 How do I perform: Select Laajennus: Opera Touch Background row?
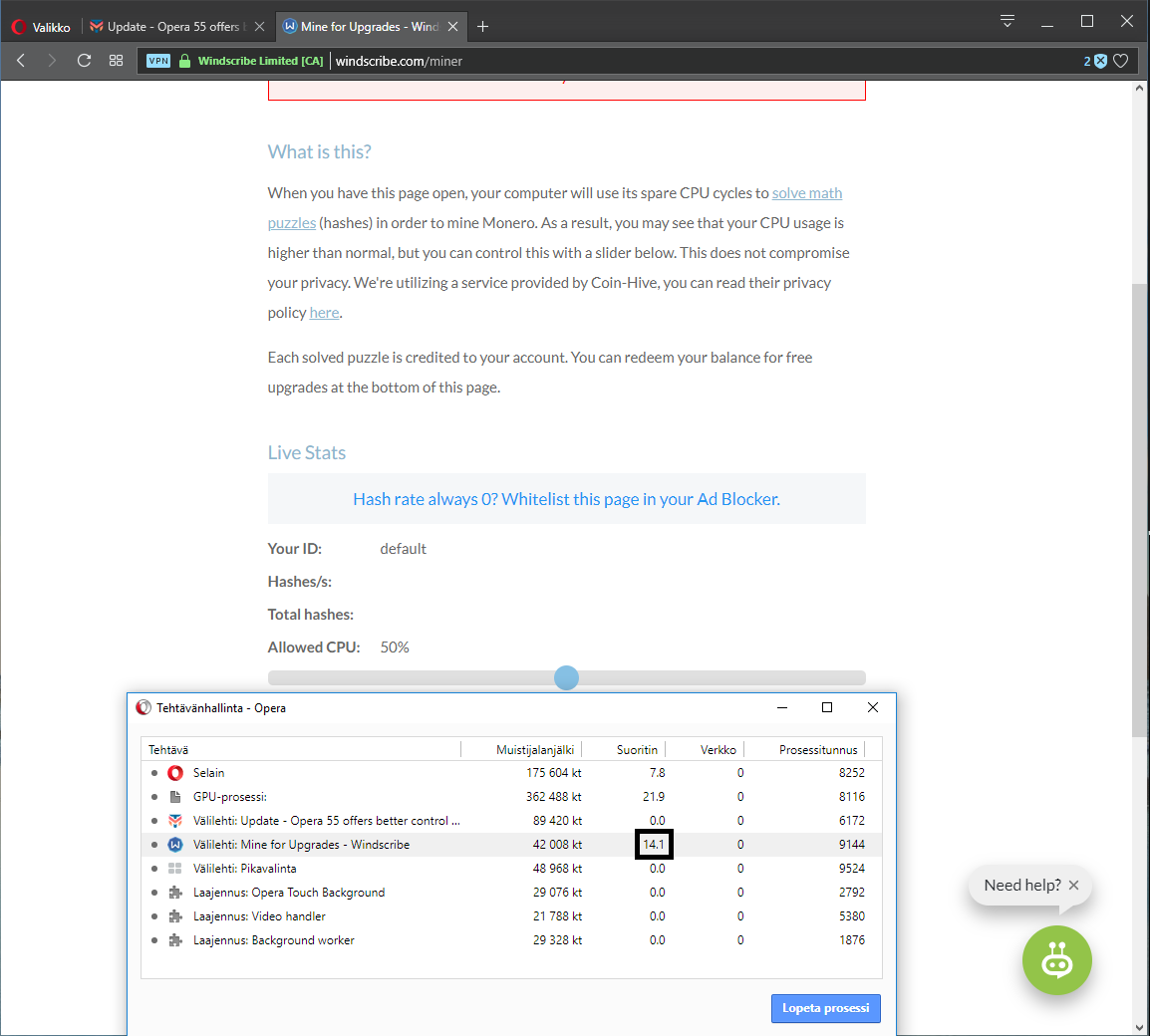point(511,893)
